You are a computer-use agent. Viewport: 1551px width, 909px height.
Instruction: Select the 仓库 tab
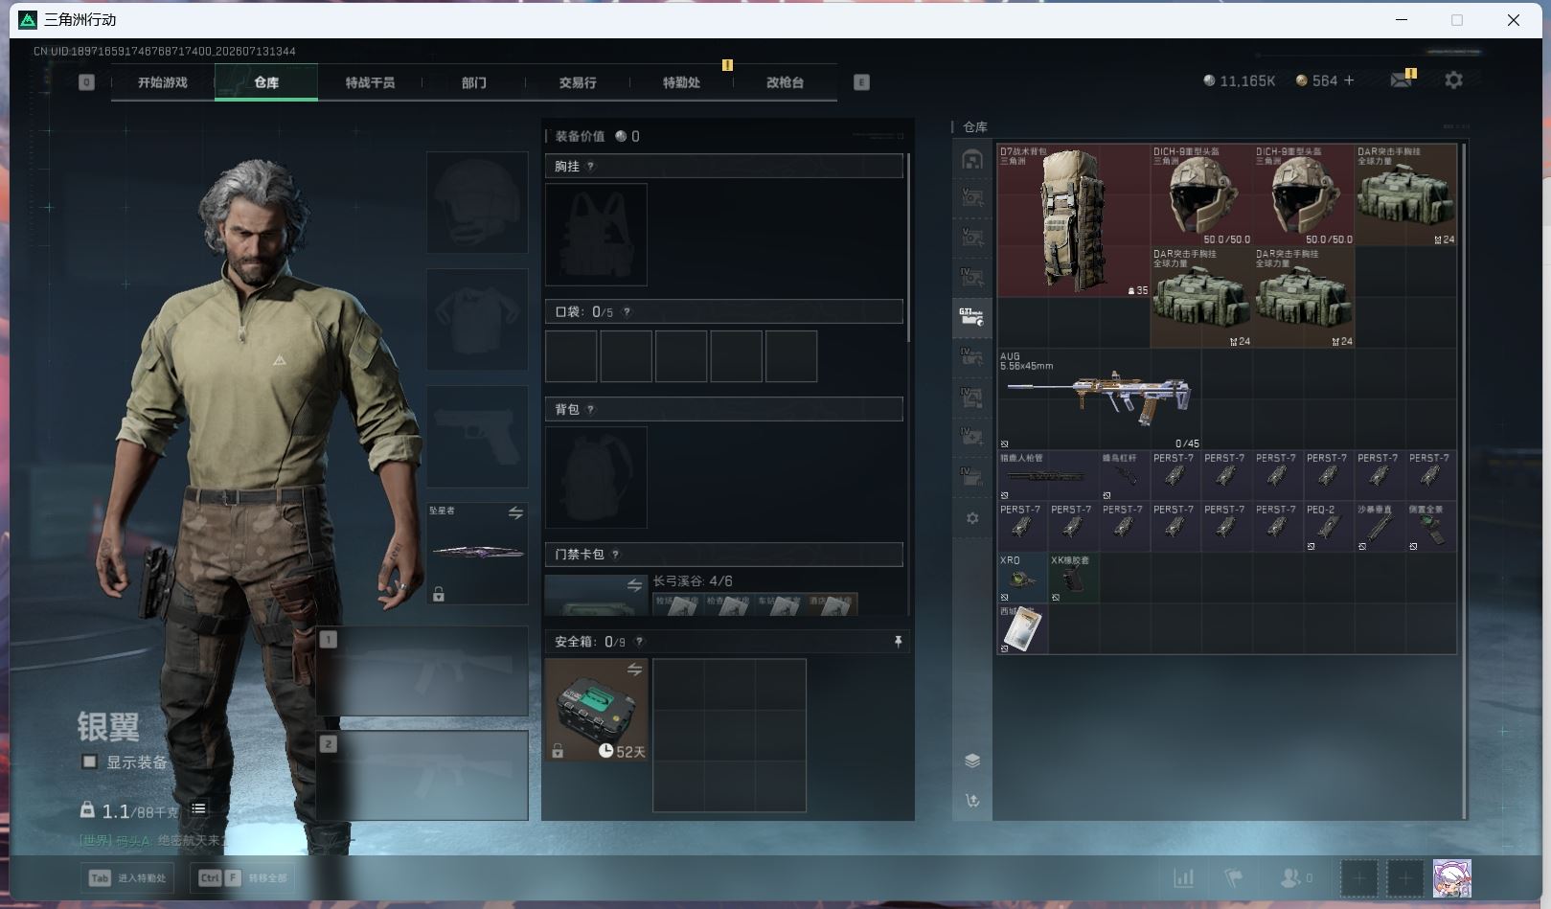coord(266,82)
